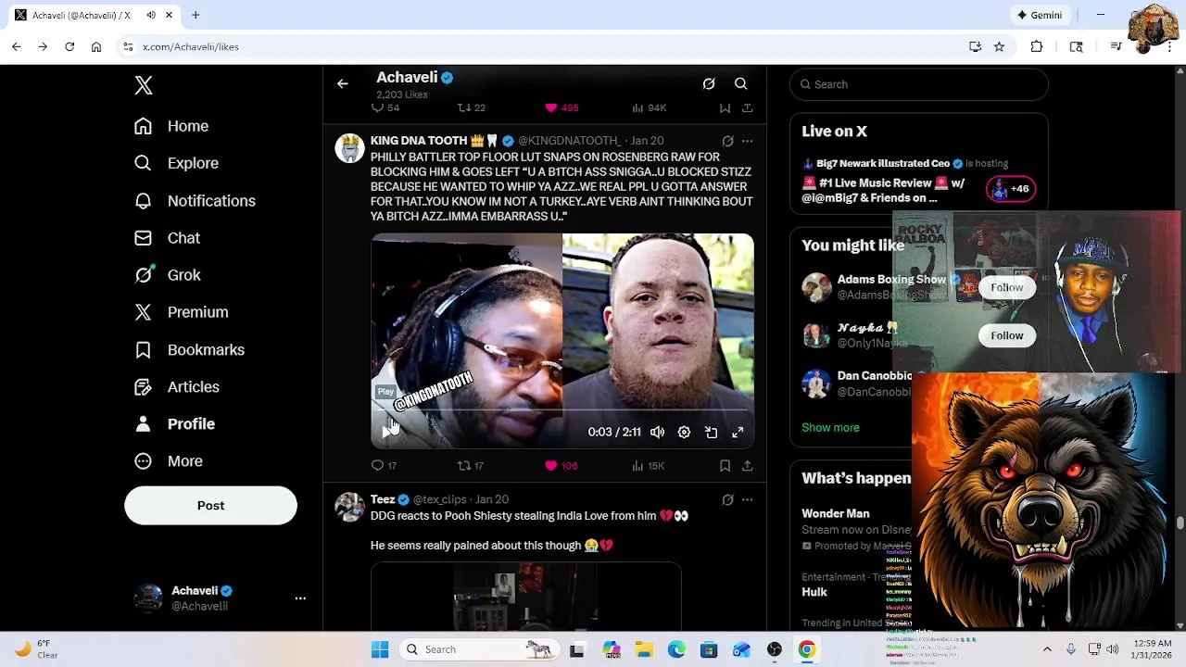Open a new Chrome tab
The height and width of the screenshot is (667, 1186).
click(196, 15)
